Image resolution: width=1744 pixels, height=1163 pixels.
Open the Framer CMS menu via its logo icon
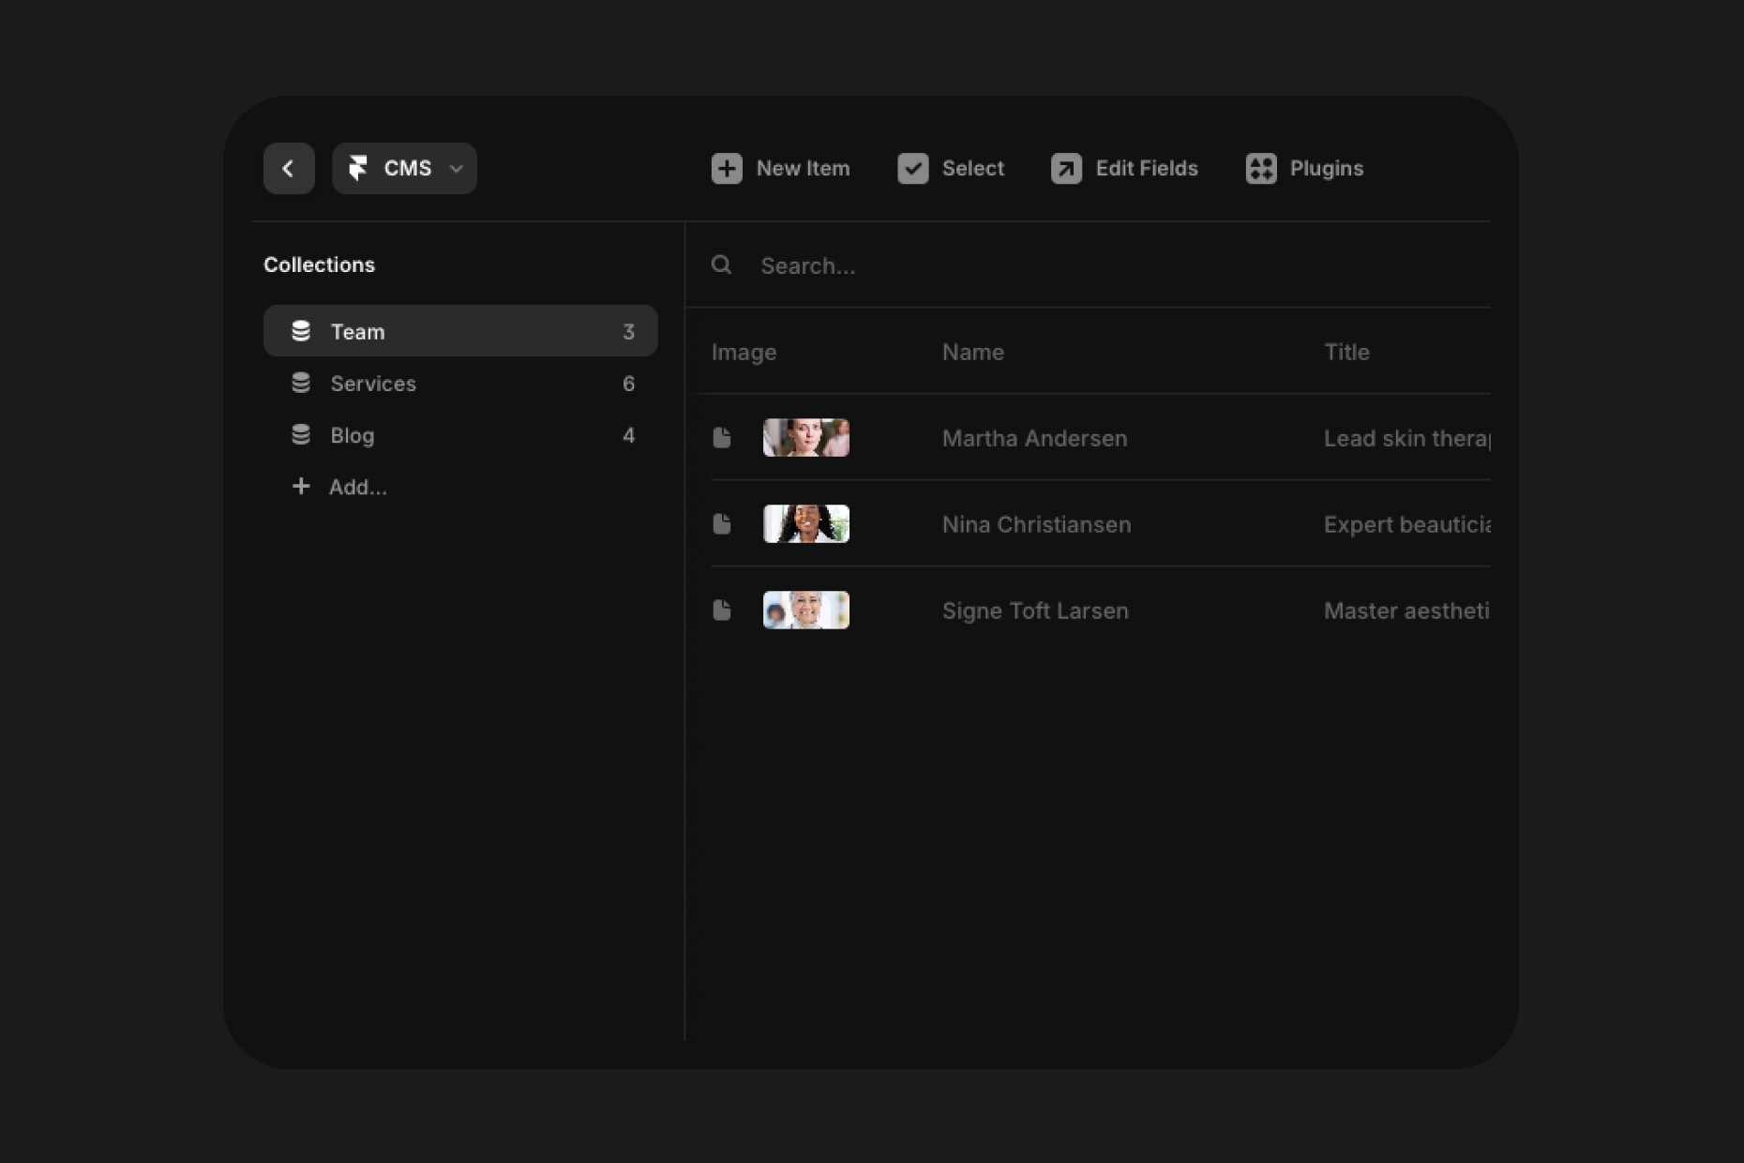click(359, 169)
